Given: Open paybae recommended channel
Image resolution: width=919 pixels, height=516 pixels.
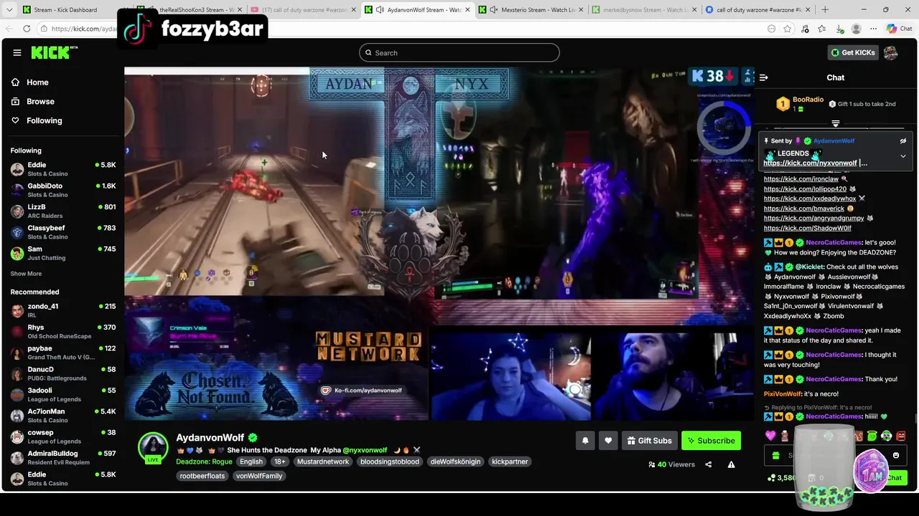Looking at the screenshot, I should point(62,353).
